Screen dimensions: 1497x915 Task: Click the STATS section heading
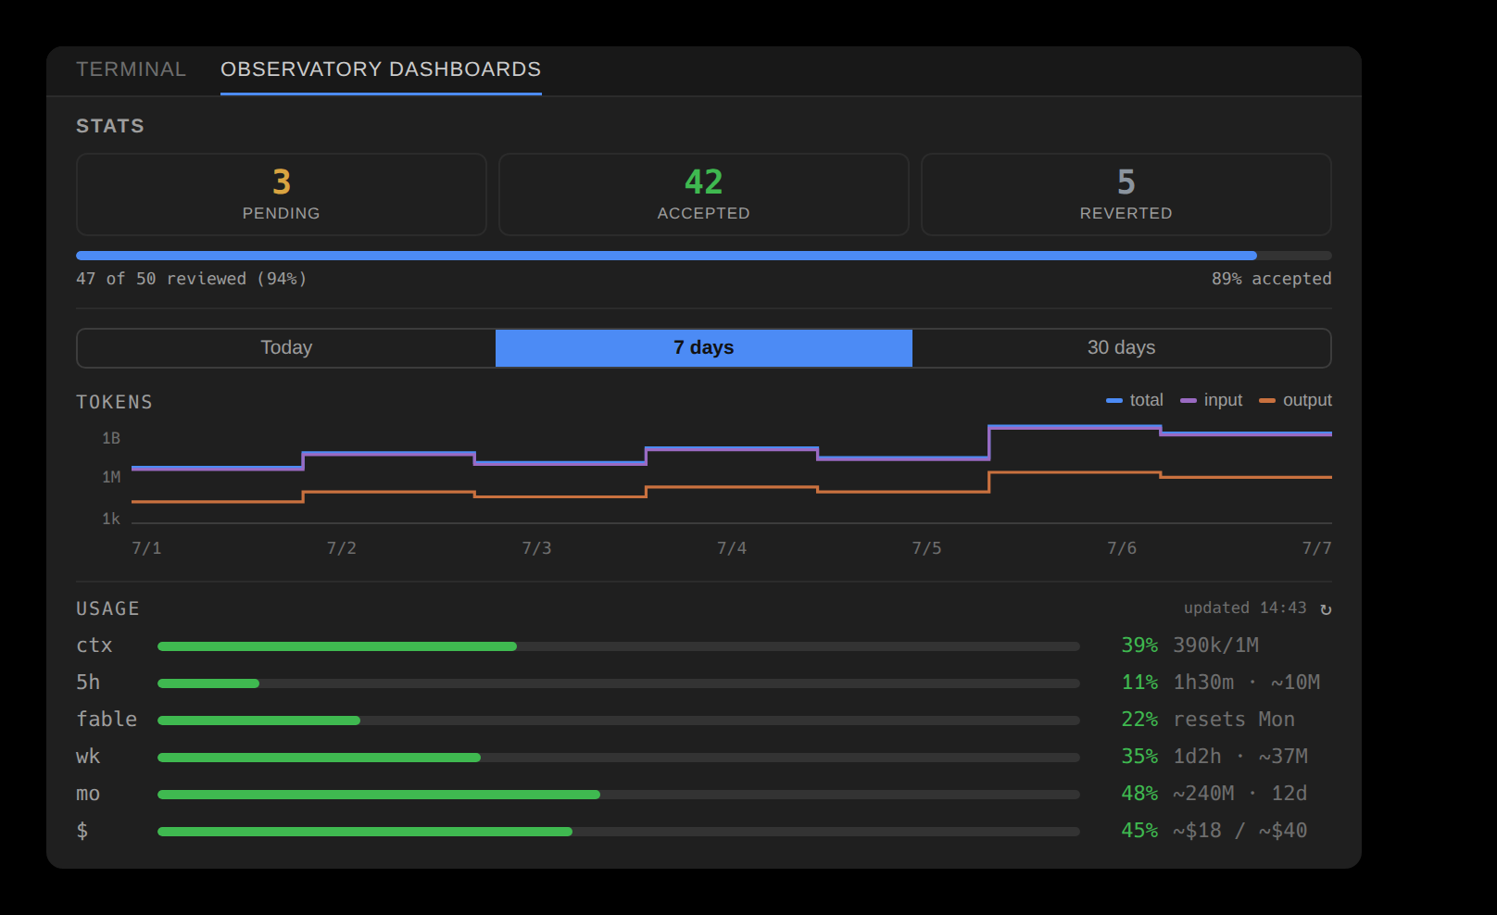pyautogui.click(x=110, y=126)
